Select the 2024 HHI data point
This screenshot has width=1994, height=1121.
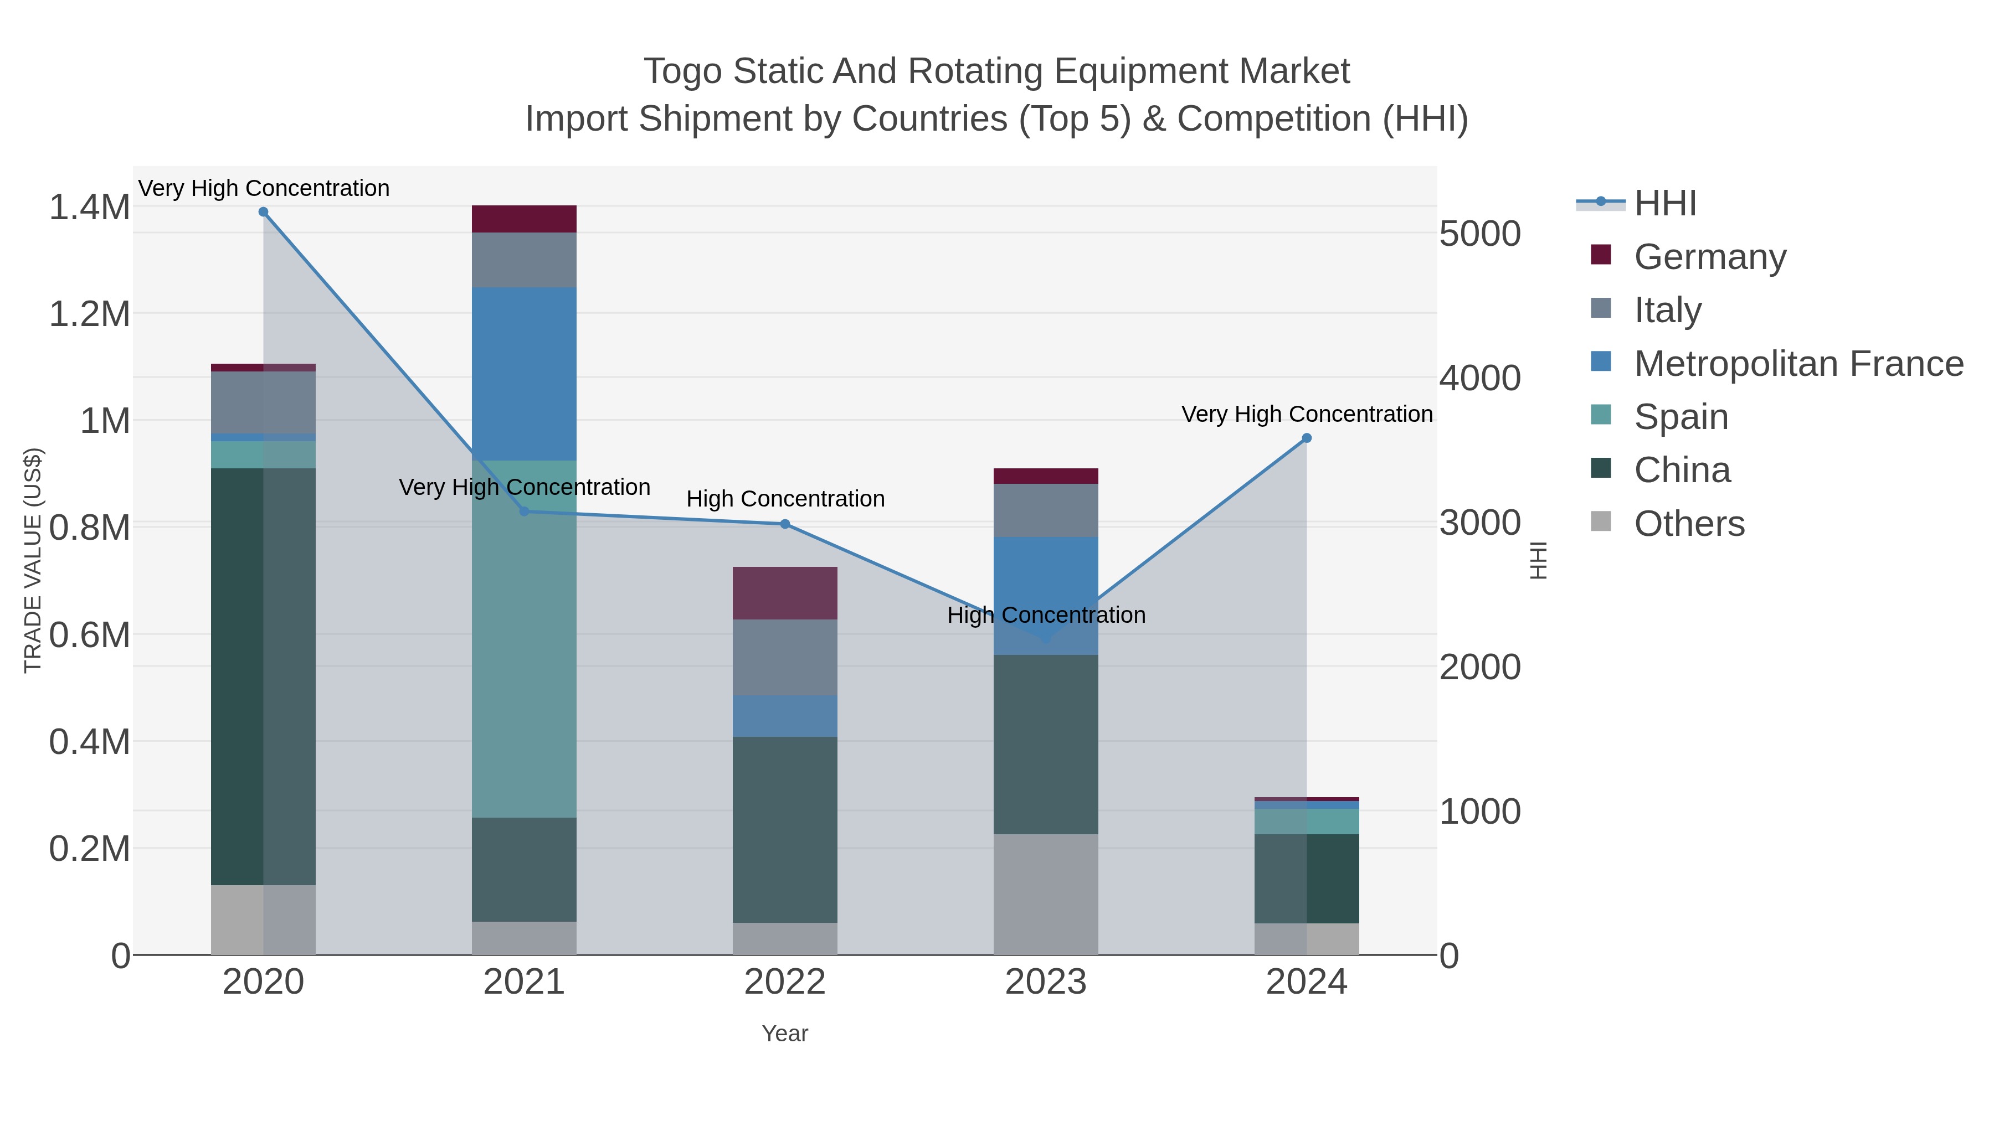coord(1307,438)
